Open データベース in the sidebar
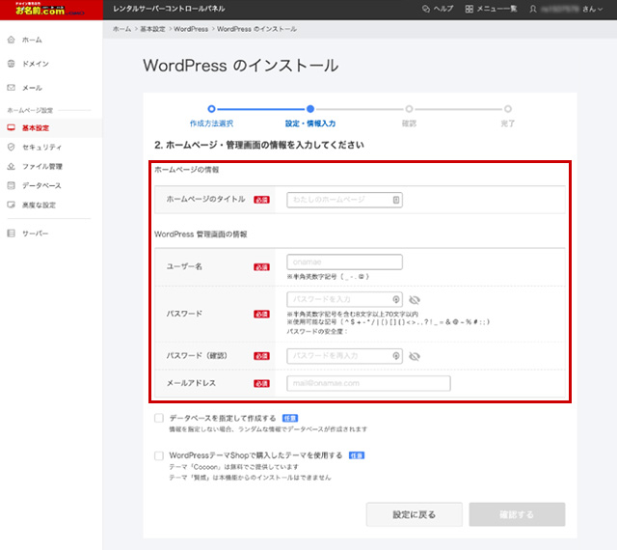The image size is (617, 550). pos(41,185)
